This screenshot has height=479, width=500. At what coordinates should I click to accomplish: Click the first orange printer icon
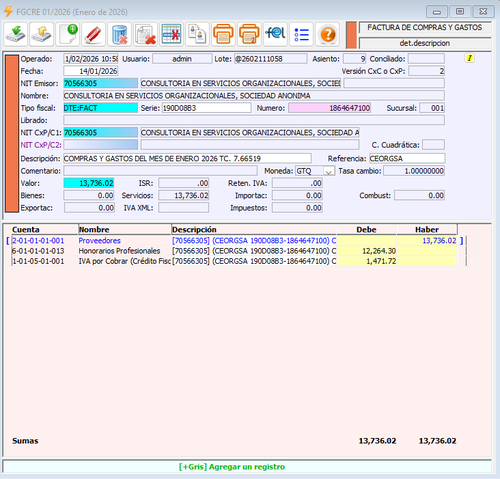pos(223,33)
